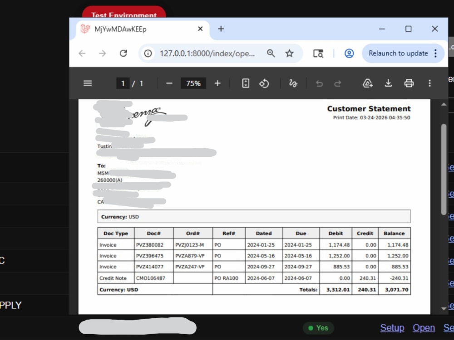Print the customer statement
This screenshot has height=340, width=454.
(409, 83)
